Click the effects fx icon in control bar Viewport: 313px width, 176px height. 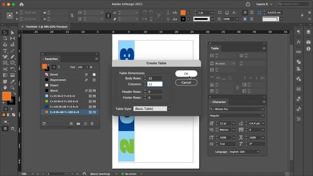pyautogui.click(x=234, y=13)
